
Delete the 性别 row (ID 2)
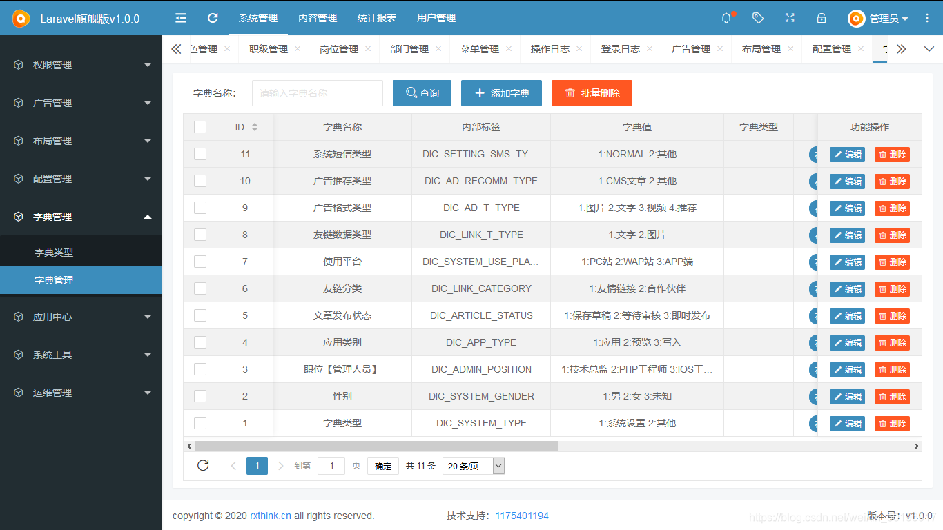(892, 397)
